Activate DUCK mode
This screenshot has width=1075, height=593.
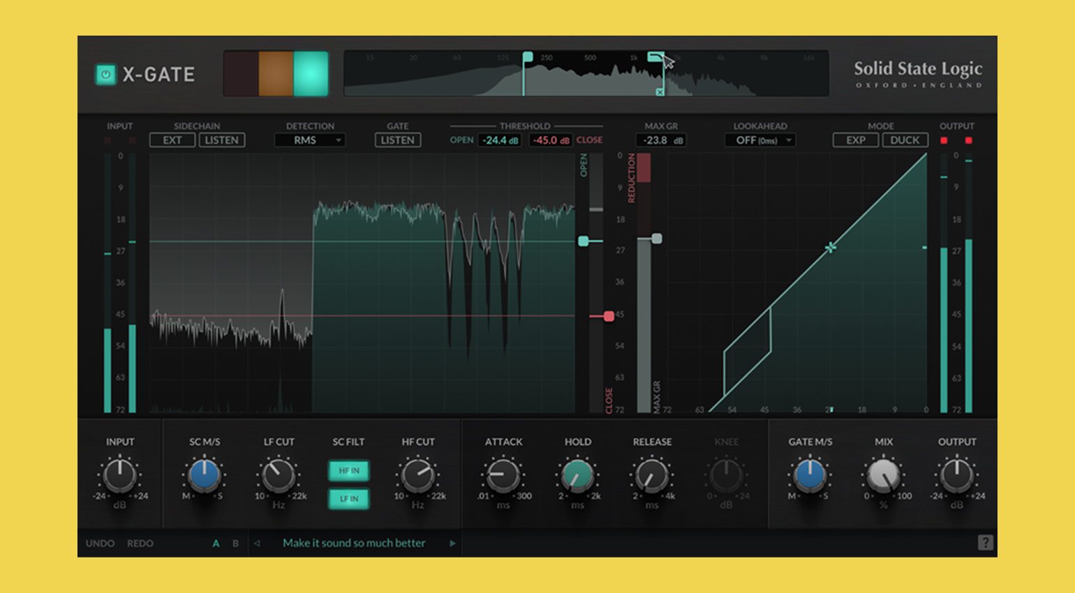tap(905, 140)
